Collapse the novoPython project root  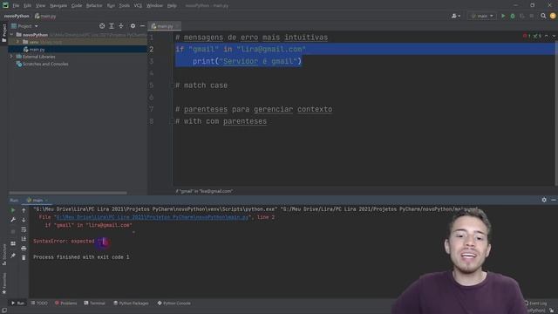(x=11, y=35)
